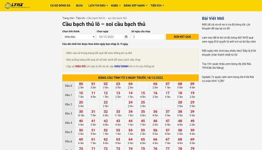Open the Blog menu item
Screen dimensions: 262x150
(79, 6)
